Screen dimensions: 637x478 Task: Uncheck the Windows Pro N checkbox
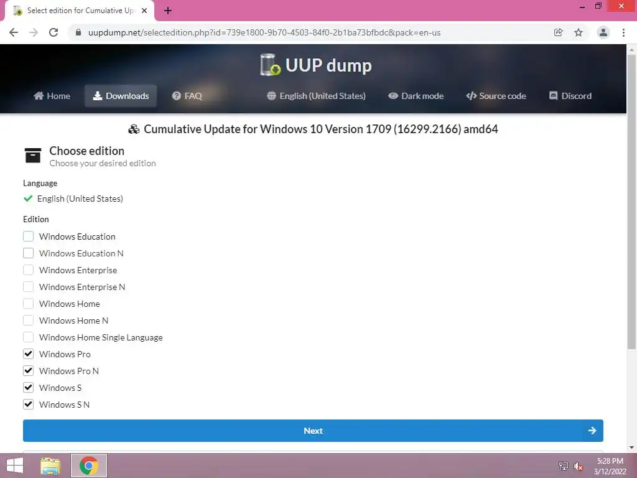[29, 371]
